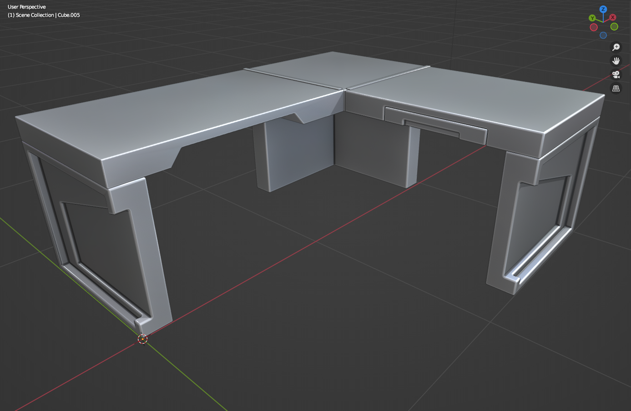Click the hand pan view icon
The width and height of the screenshot is (631, 411).
click(616, 61)
